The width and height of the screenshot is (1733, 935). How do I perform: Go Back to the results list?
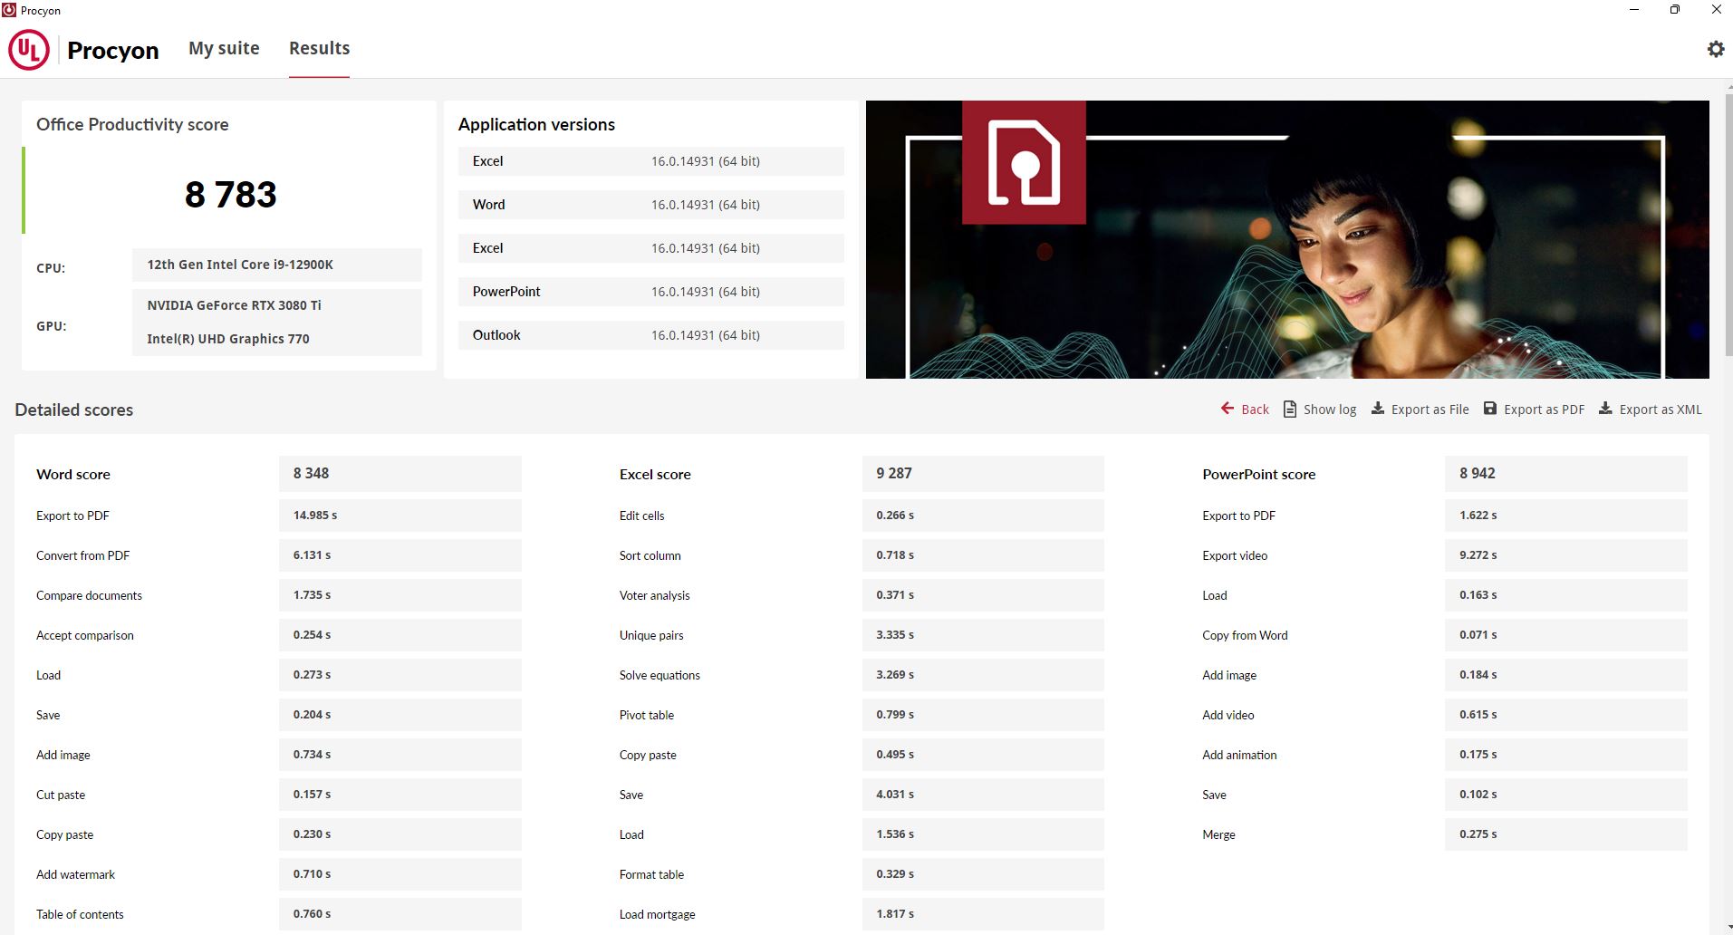pos(1255,410)
